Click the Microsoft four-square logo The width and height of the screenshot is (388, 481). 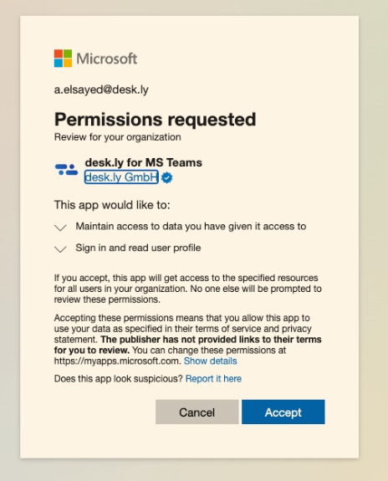tap(63, 59)
